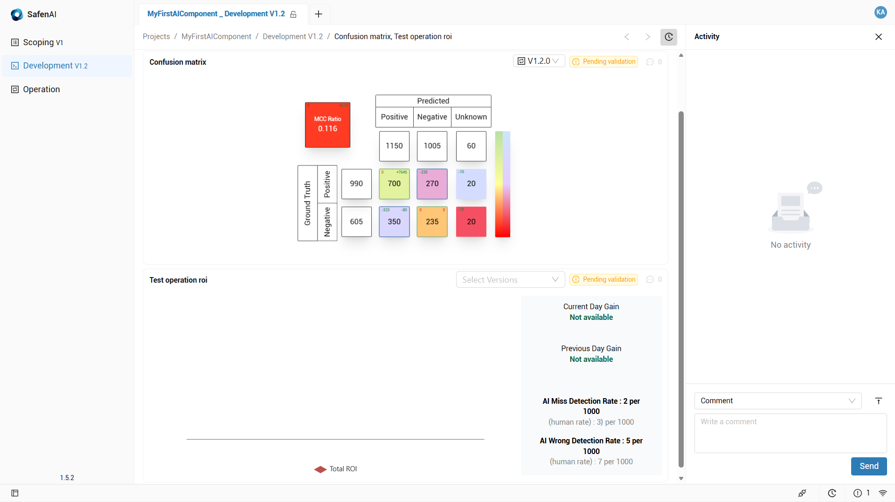Follow the Projects breadcrumb link

[x=156, y=37]
